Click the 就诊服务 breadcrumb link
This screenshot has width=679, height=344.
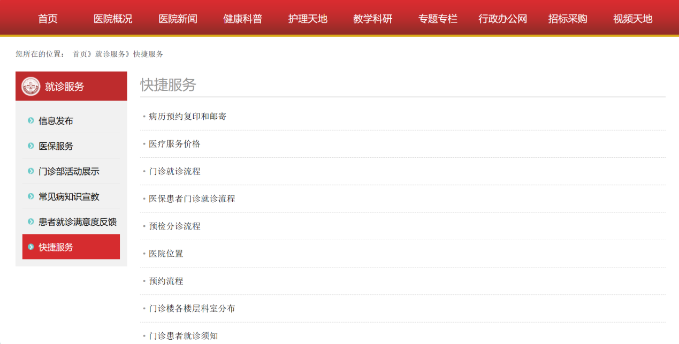(x=110, y=54)
